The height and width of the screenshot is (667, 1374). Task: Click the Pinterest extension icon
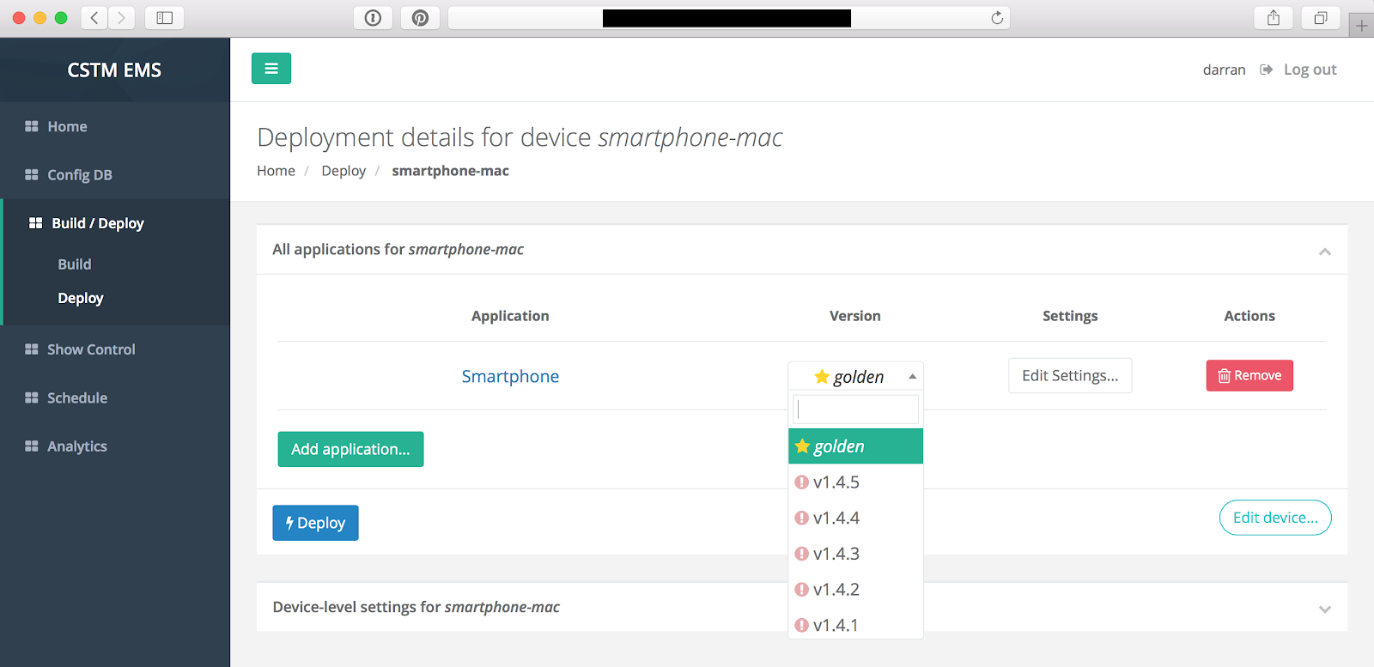coord(420,18)
